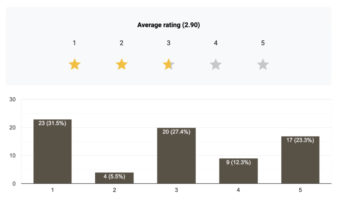Viewport: 337px width, 200px height.
Task: Click number 1 above the first star
Action: click(x=75, y=43)
